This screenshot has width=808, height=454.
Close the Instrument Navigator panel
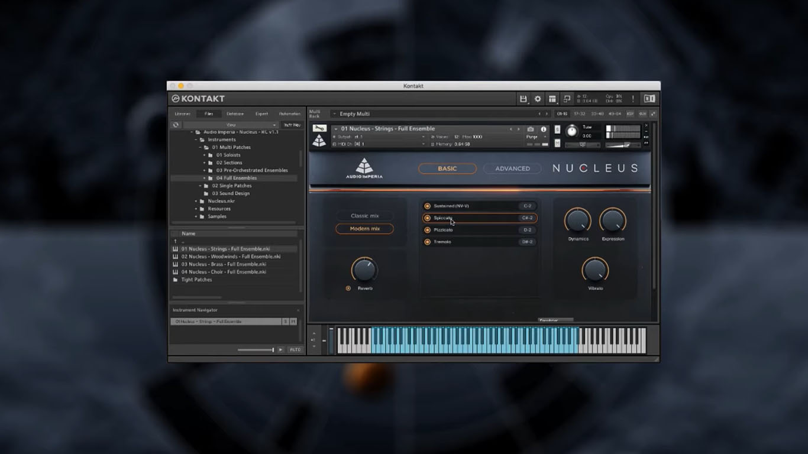(298, 310)
